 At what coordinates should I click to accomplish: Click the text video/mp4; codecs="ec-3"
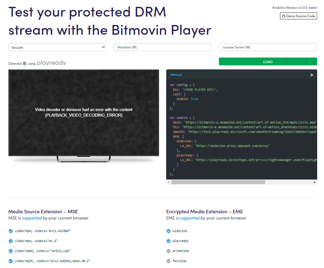pos(36,241)
